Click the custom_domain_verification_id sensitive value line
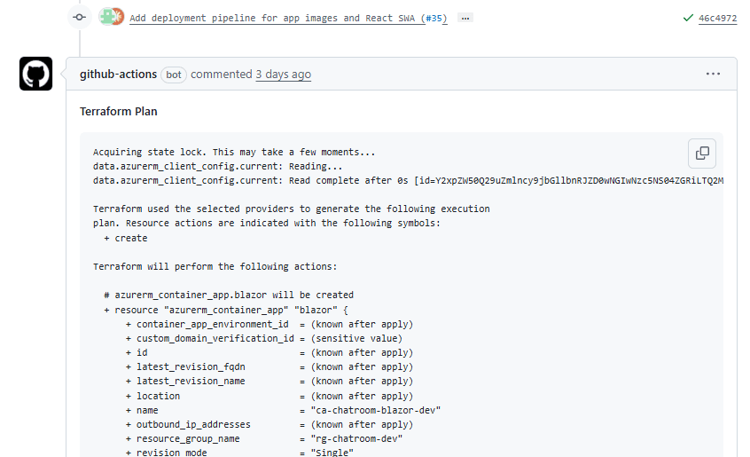This screenshot has height=457, width=750. [x=264, y=339]
